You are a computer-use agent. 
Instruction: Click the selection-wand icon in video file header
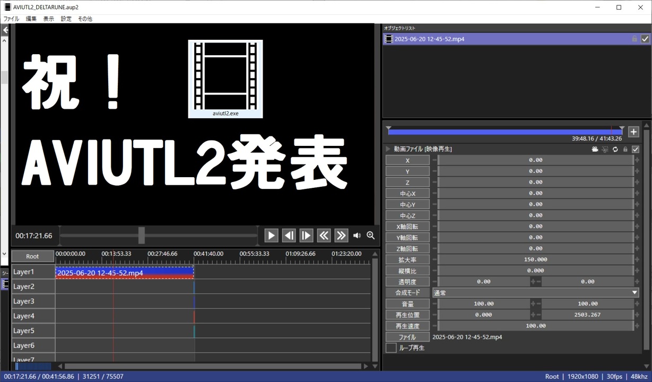click(x=605, y=150)
